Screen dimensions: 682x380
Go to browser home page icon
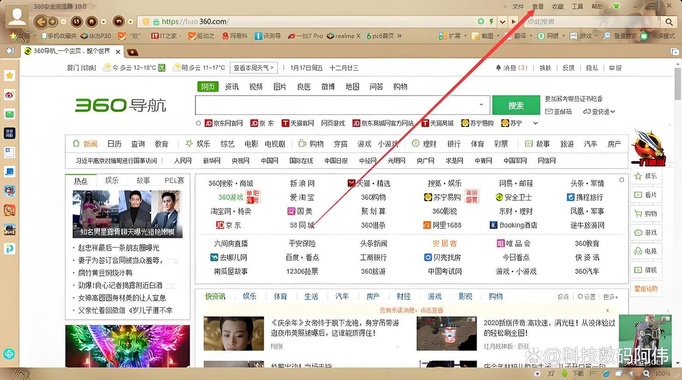click(92, 21)
